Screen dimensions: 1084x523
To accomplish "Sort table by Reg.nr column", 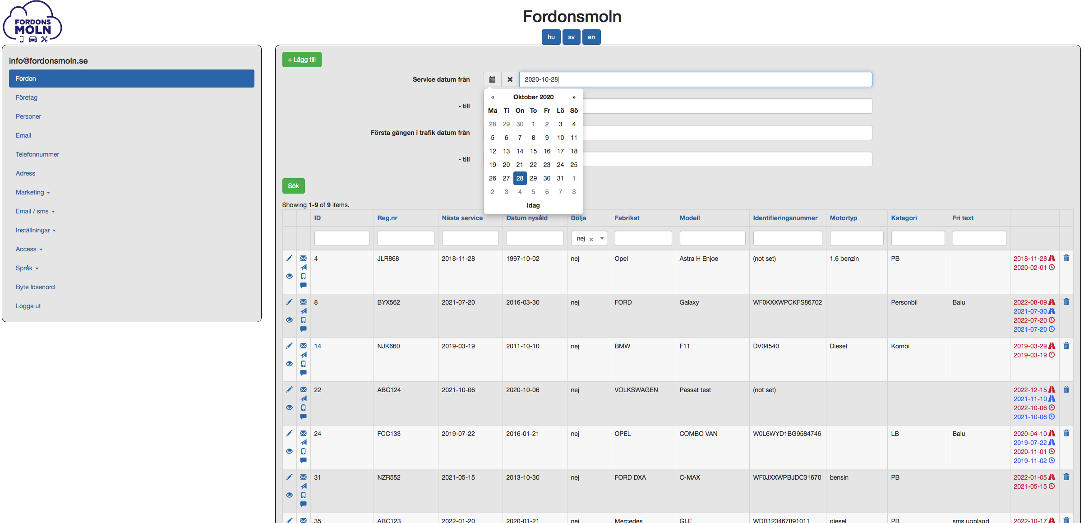I will tap(387, 218).
